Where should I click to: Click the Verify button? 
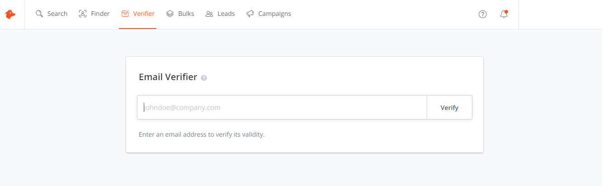(449, 107)
